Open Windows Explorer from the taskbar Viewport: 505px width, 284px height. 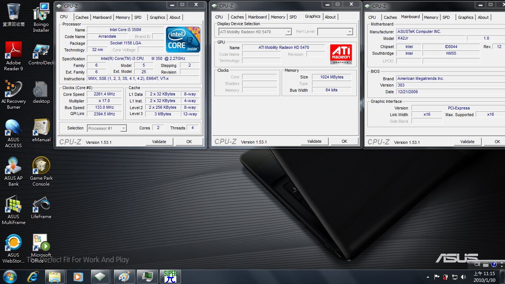[55, 277]
